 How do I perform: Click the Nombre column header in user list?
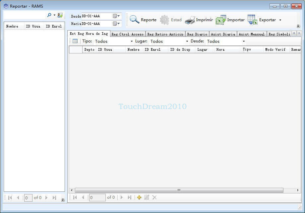pyautogui.click(x=12, y=26)
